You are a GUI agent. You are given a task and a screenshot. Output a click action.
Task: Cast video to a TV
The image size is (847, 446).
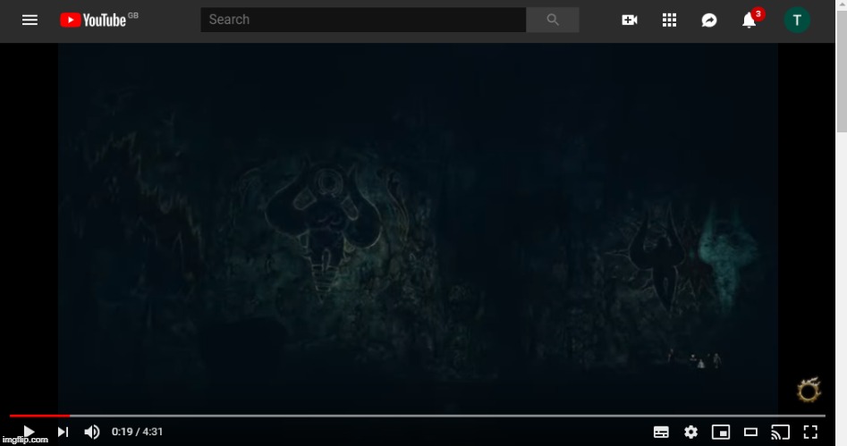780,432
